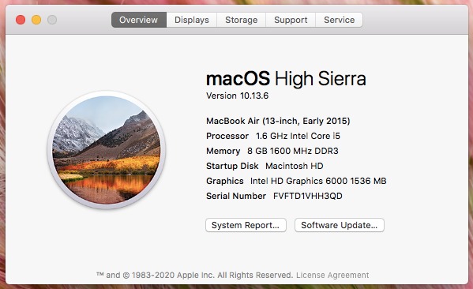Viewport: 473px width, 289px height.
Task: Click Intel HD Graphics 6000 1536 MB value
Action: tap(318, 181)
